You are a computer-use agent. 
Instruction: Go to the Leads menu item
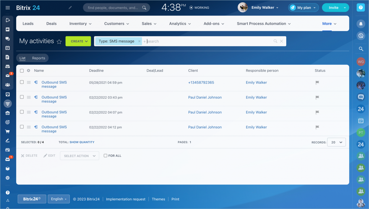(x=28, y=24)
